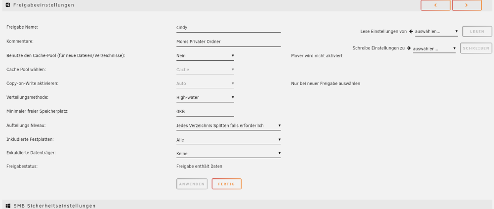Click the 'Kommentare:' label
The width and height of the screenshot is (494, 209).
[20, 42]
